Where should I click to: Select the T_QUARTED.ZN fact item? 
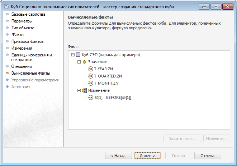[x=108, y=76]
